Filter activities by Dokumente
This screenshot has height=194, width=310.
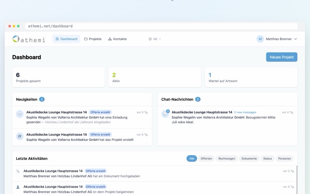tap(249, 159)
